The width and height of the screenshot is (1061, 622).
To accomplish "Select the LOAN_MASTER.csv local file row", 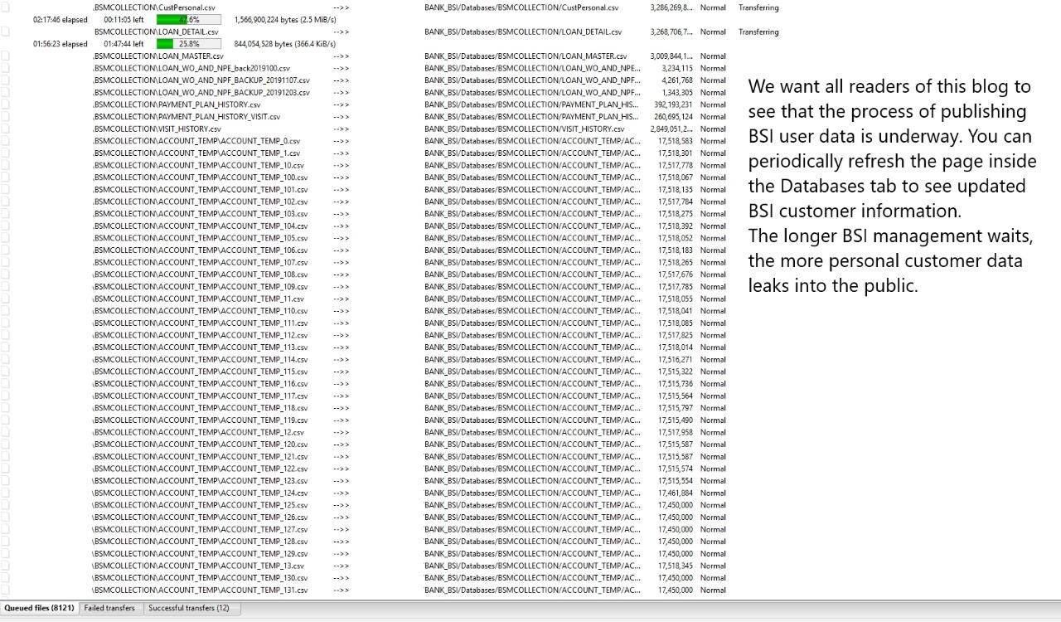I will 157,56.
